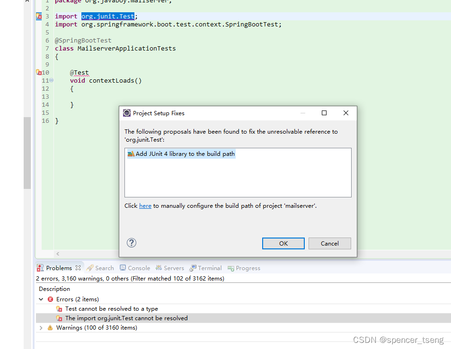This screenshot has height=349, width=451.
Task: Click the Eclipse icon in dialog title
Action: click(127, 113)
